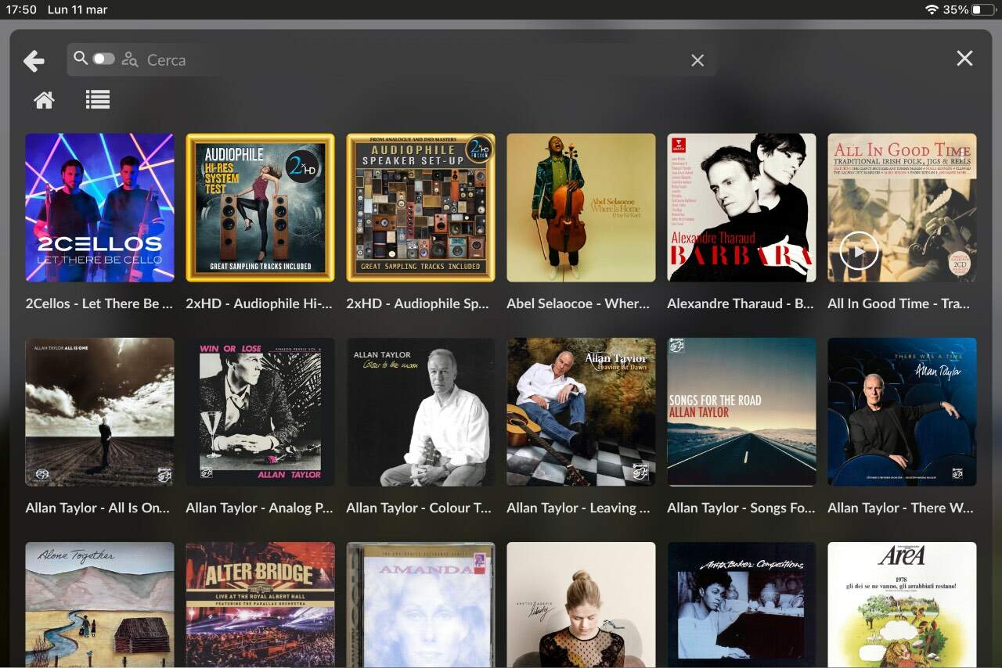This screenshot has width=1002, height=668.
Task: Open Audiophile Hi-Res System Test cover
Action: pos(260,207)
